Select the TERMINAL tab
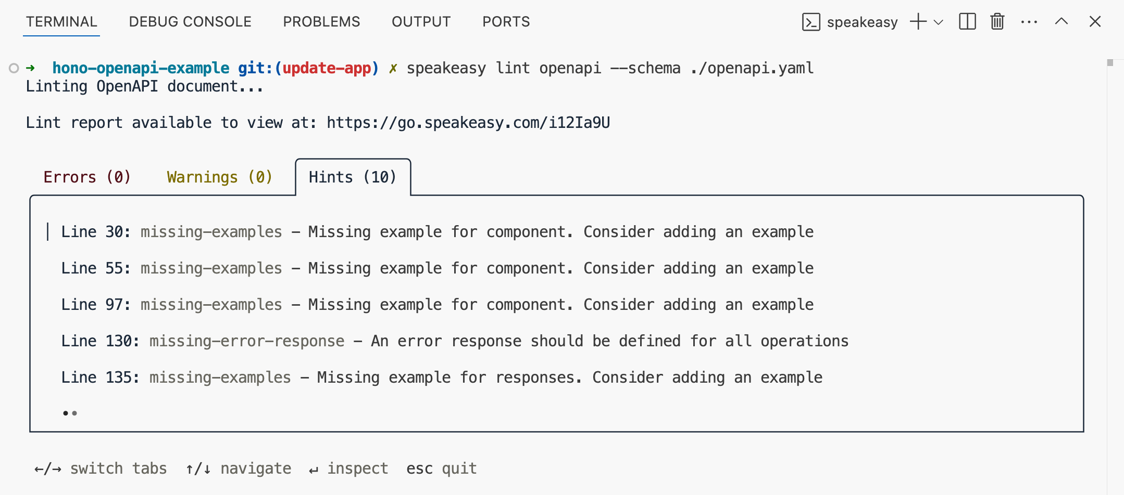This screenshot has height=495, width=1124. [61, 22]
